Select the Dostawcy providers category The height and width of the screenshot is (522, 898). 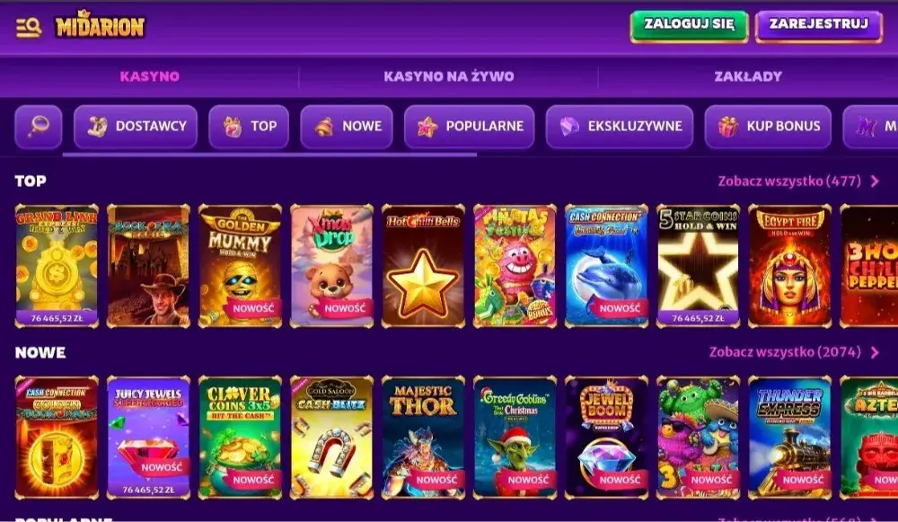[136, 127]
